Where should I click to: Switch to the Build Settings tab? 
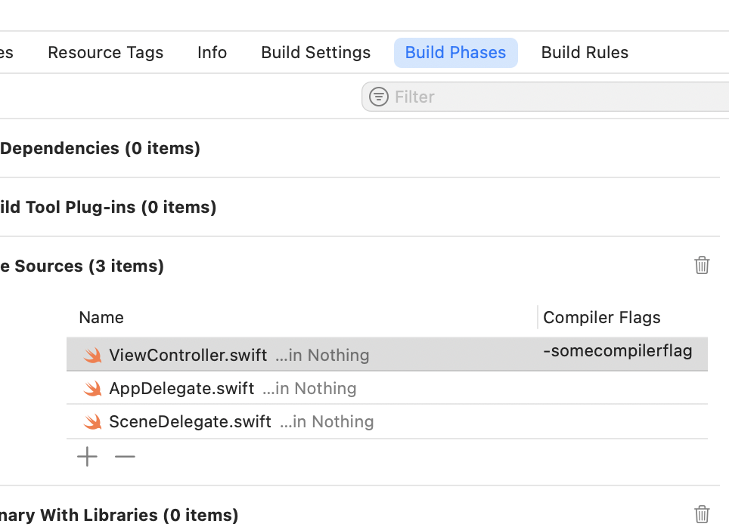(x=316, y=53)
